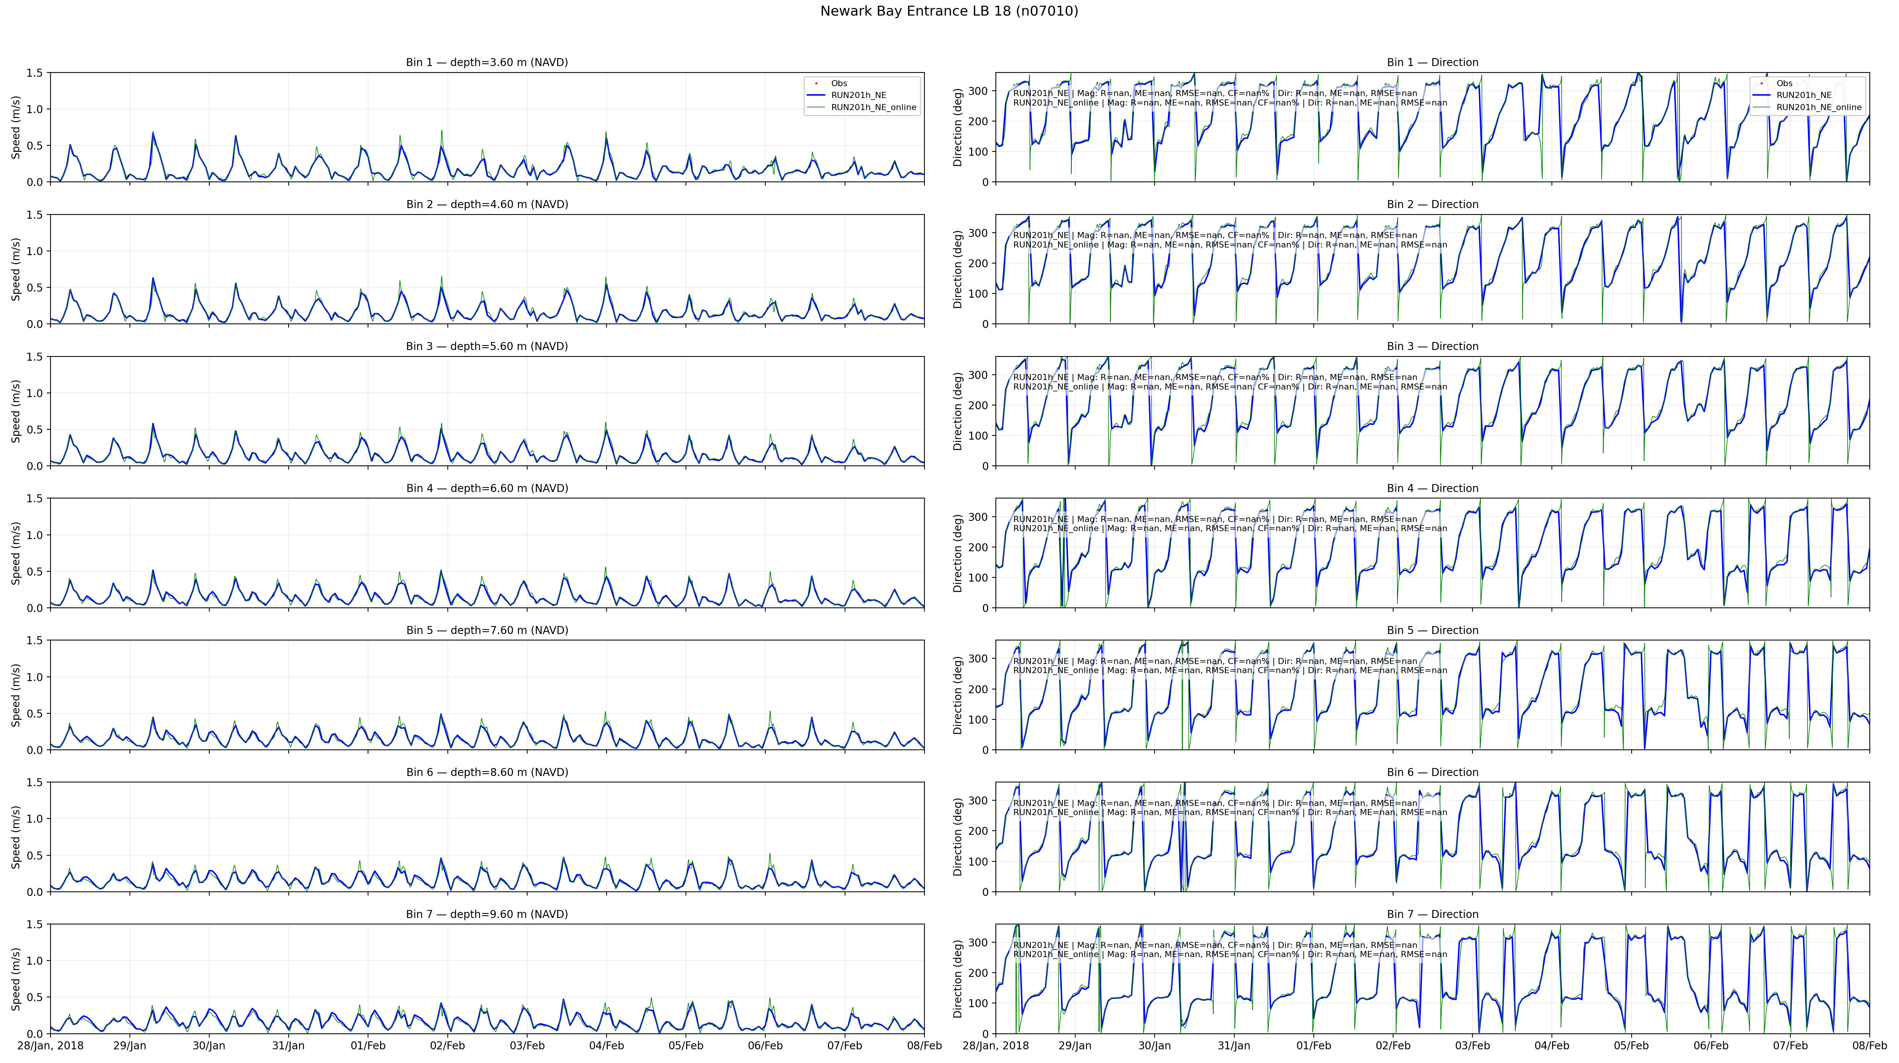Select the "Bin 4 — Direction" subplot title

(x=1432, y=488)
